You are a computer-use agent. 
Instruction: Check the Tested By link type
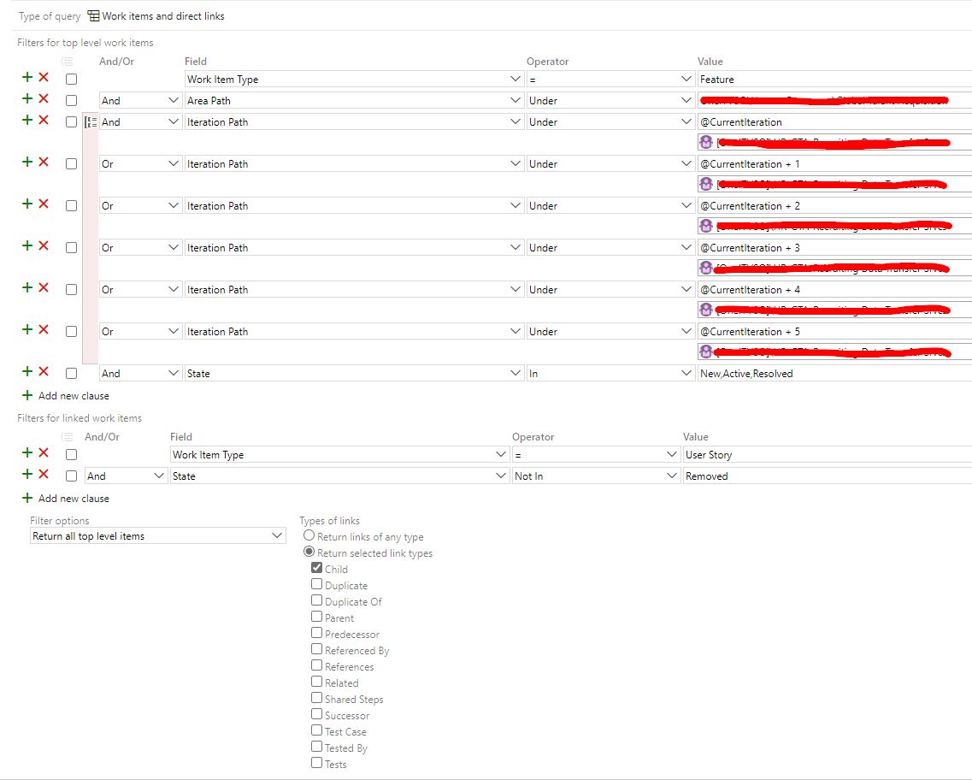(x=317, y=747)
